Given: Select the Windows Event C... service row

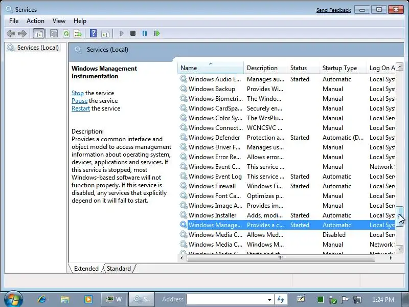Looking at the screenshot, I should (287, 167).
